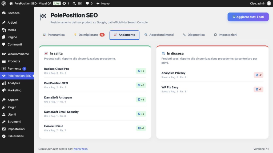Click the Live status badge

[57, 3]
